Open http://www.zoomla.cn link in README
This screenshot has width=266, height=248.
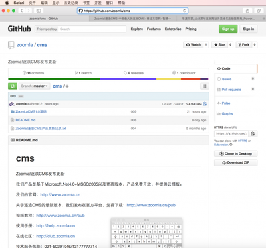click(61, 195)
